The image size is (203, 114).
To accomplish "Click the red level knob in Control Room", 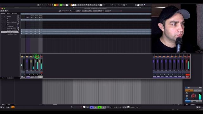I will tap(193, 96).
